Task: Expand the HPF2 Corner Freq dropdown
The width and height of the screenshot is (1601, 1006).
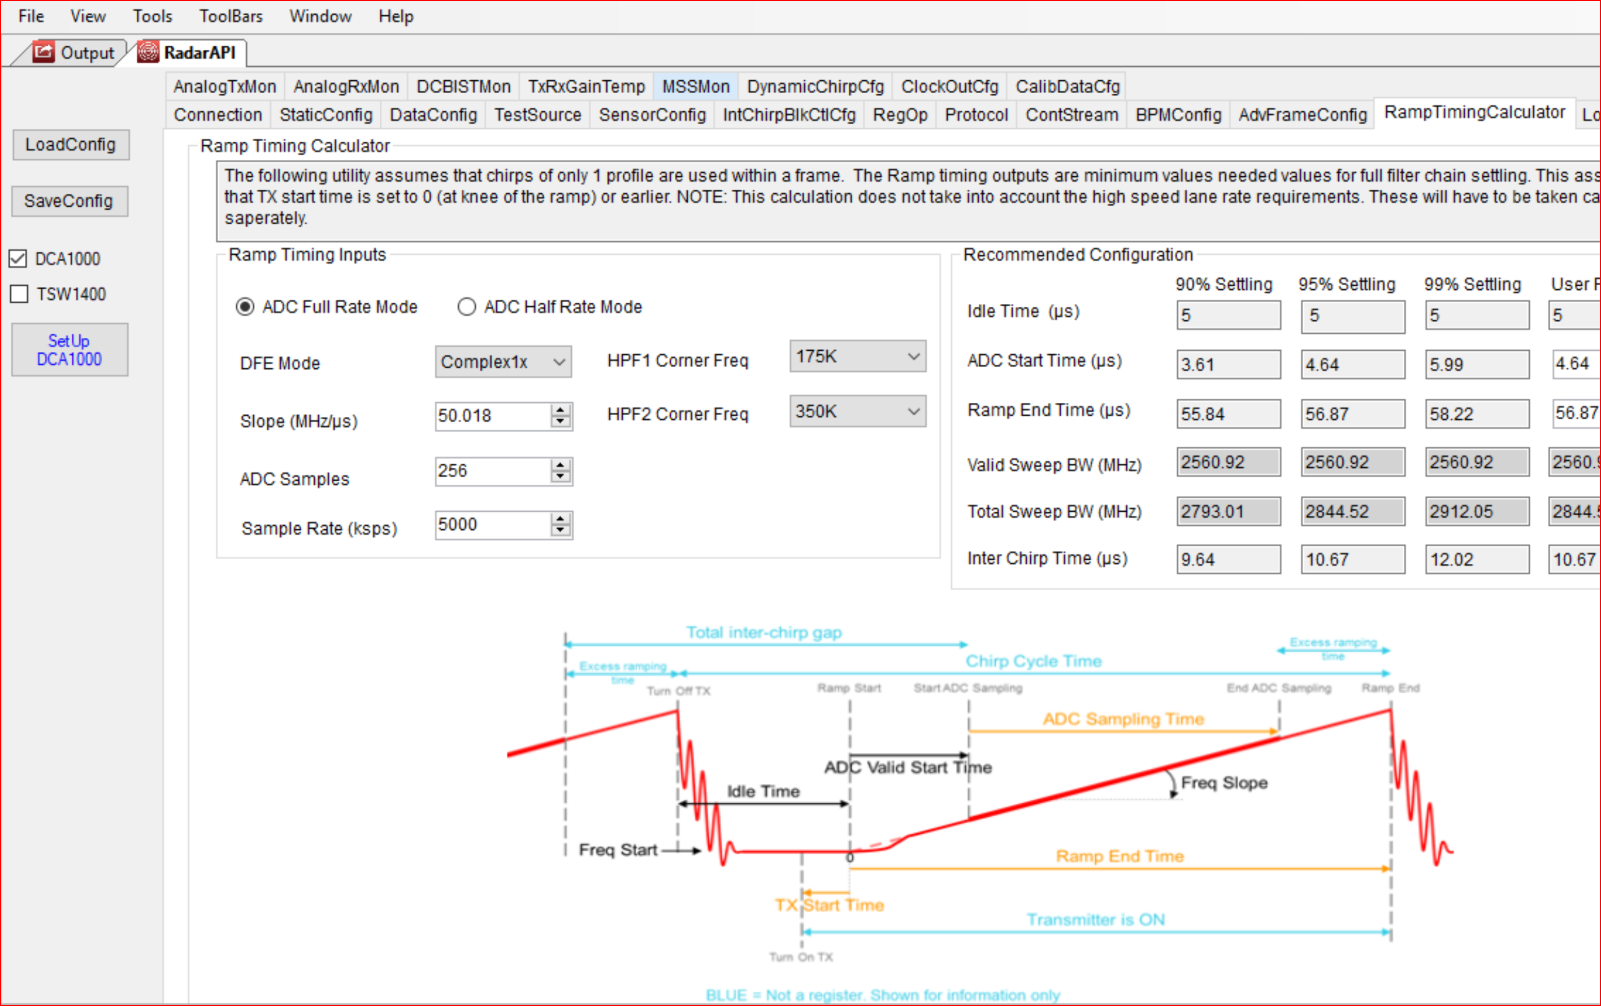Action: pyautogui.click(x=858, y=411)
